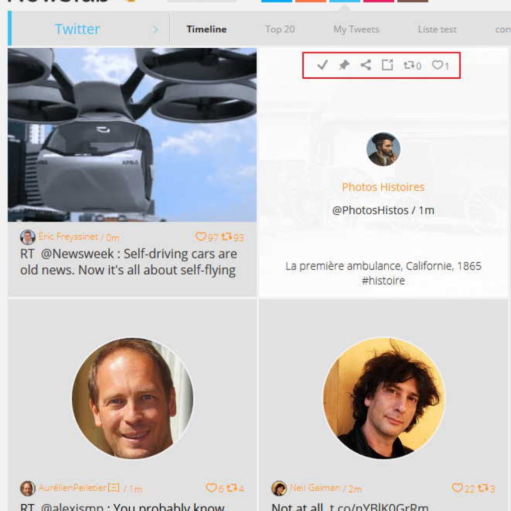
Task: Like Éric Freyssinet's Newsweek retweet heart
Action: [200, 237]
